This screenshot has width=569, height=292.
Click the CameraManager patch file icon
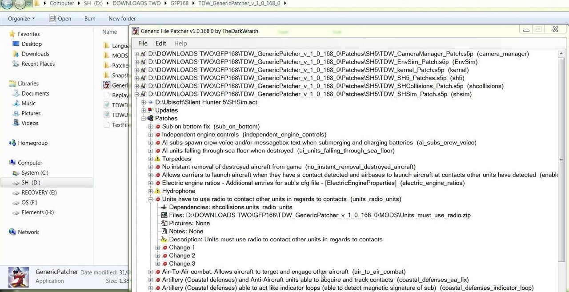[x=143, y=54]
